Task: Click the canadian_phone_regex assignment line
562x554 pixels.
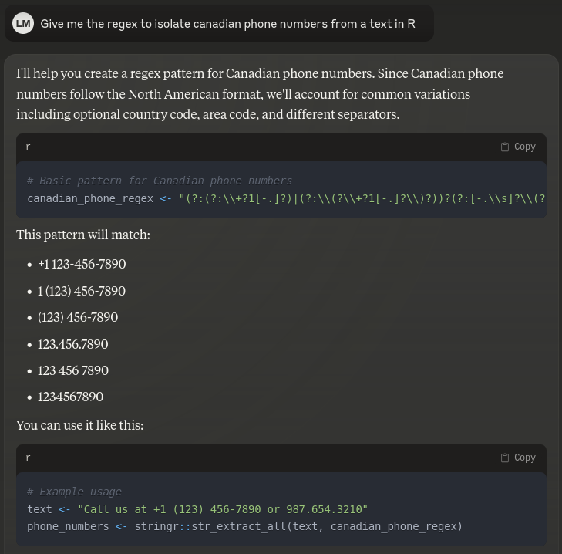Action: [x=285, y=198]
